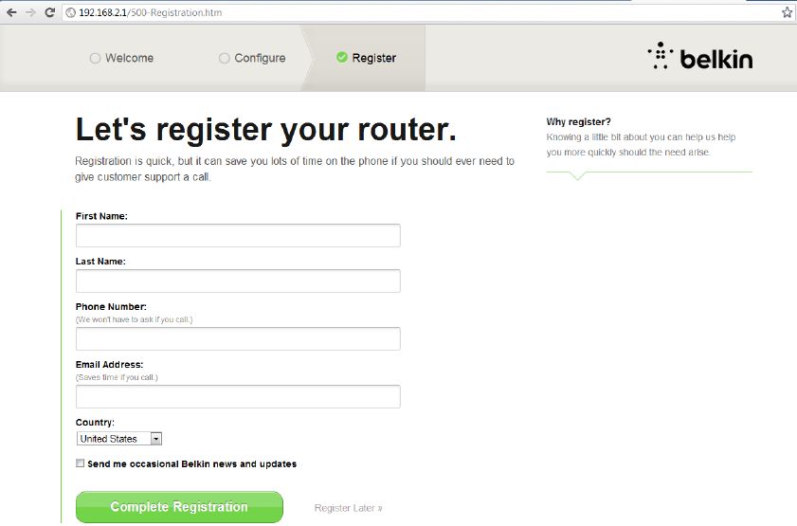Viewport: 797px width, 526px height.
Task: Reload the page with refresh icon
Action: tap(50, 12)
